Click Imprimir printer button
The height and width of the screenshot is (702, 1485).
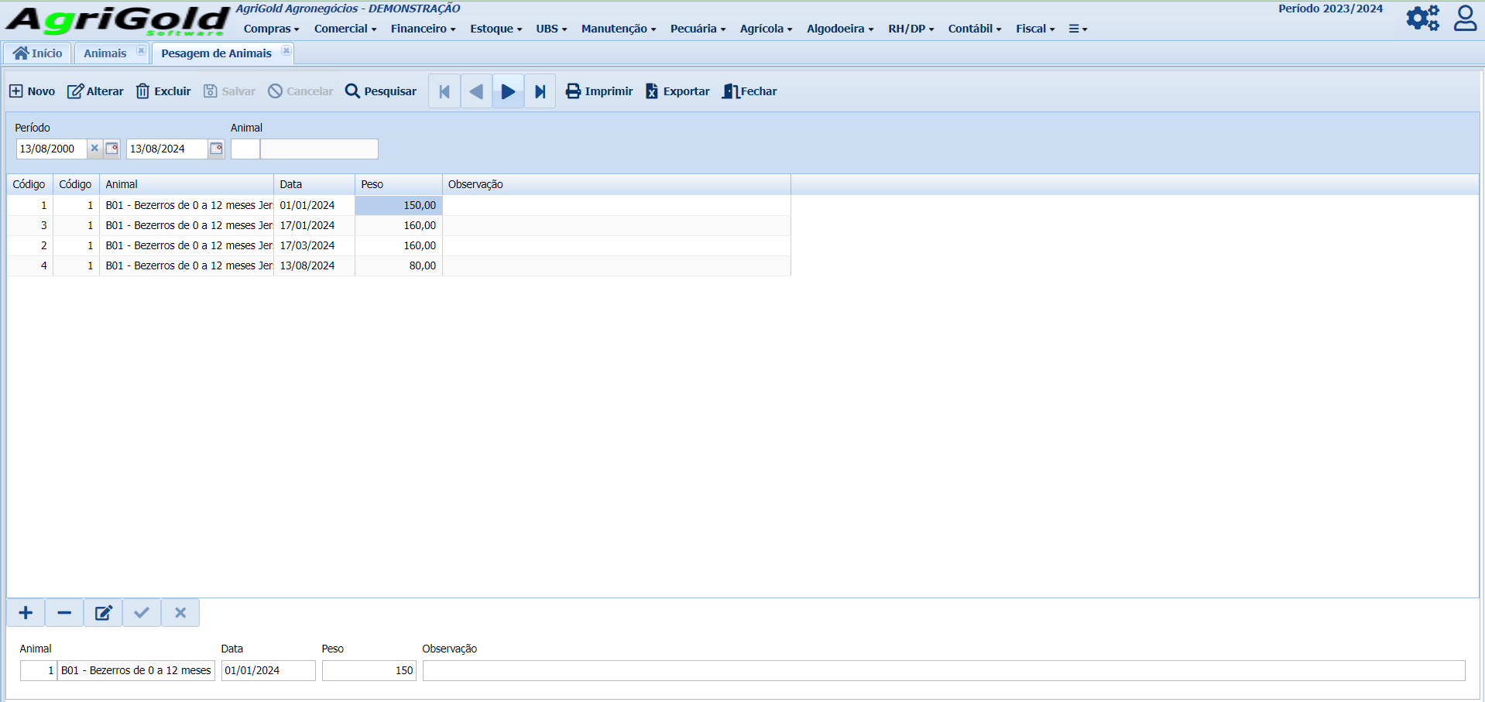[x=599, y=91]
